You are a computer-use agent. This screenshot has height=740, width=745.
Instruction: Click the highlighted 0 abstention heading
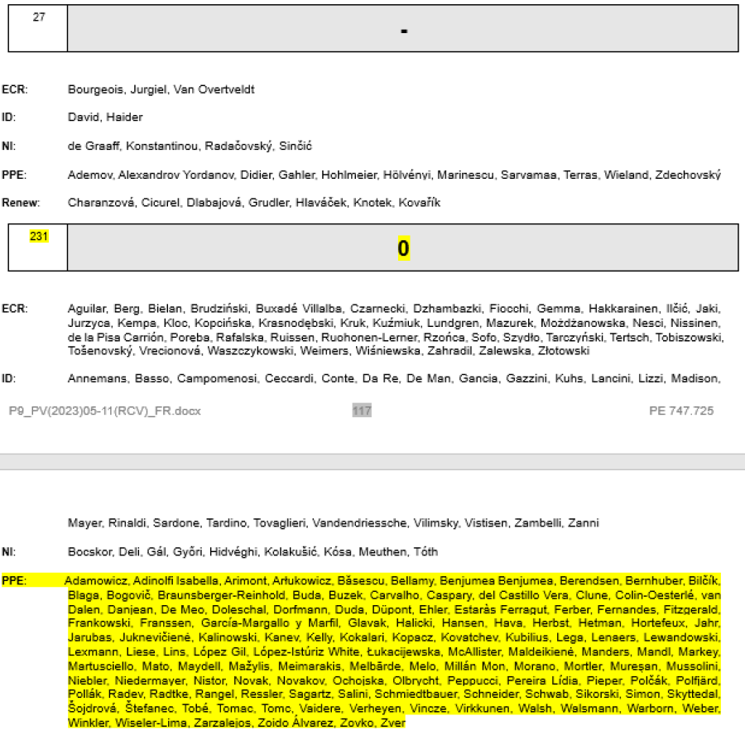[403, 249]
